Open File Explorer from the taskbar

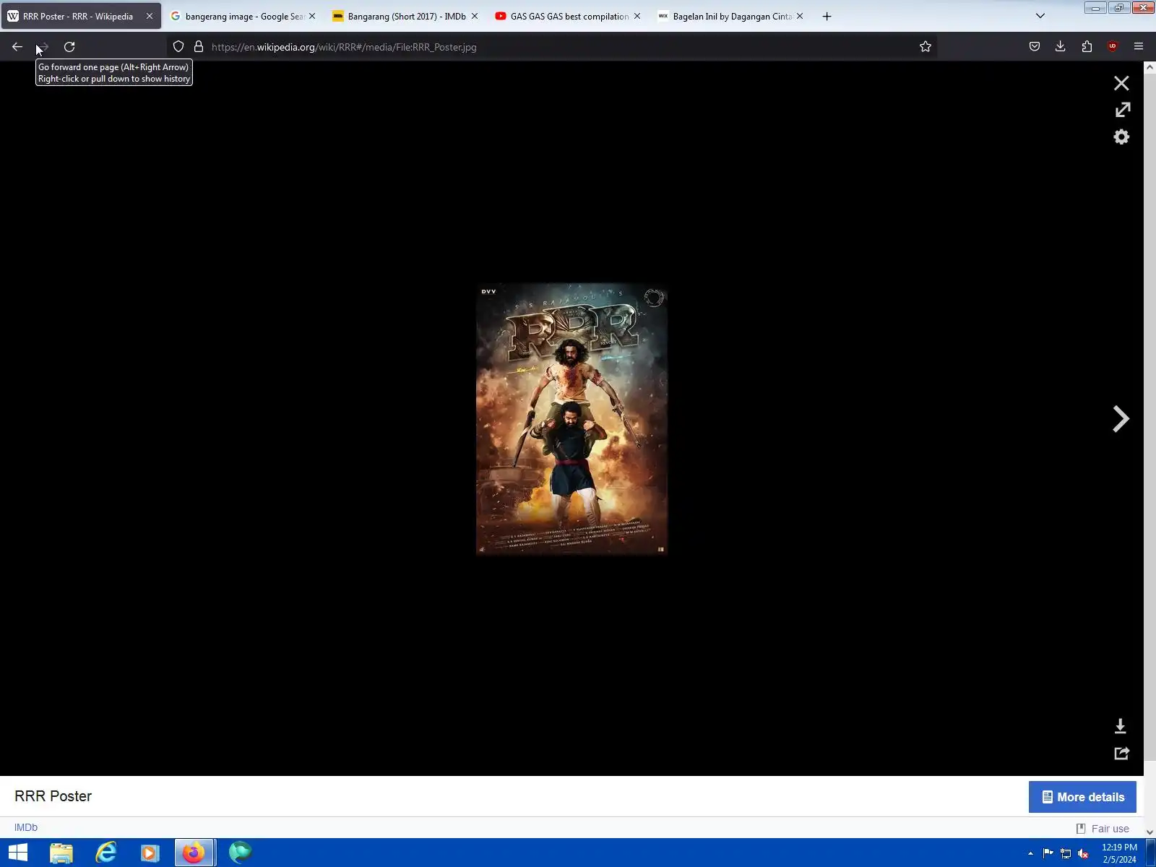tap(61, 853)
